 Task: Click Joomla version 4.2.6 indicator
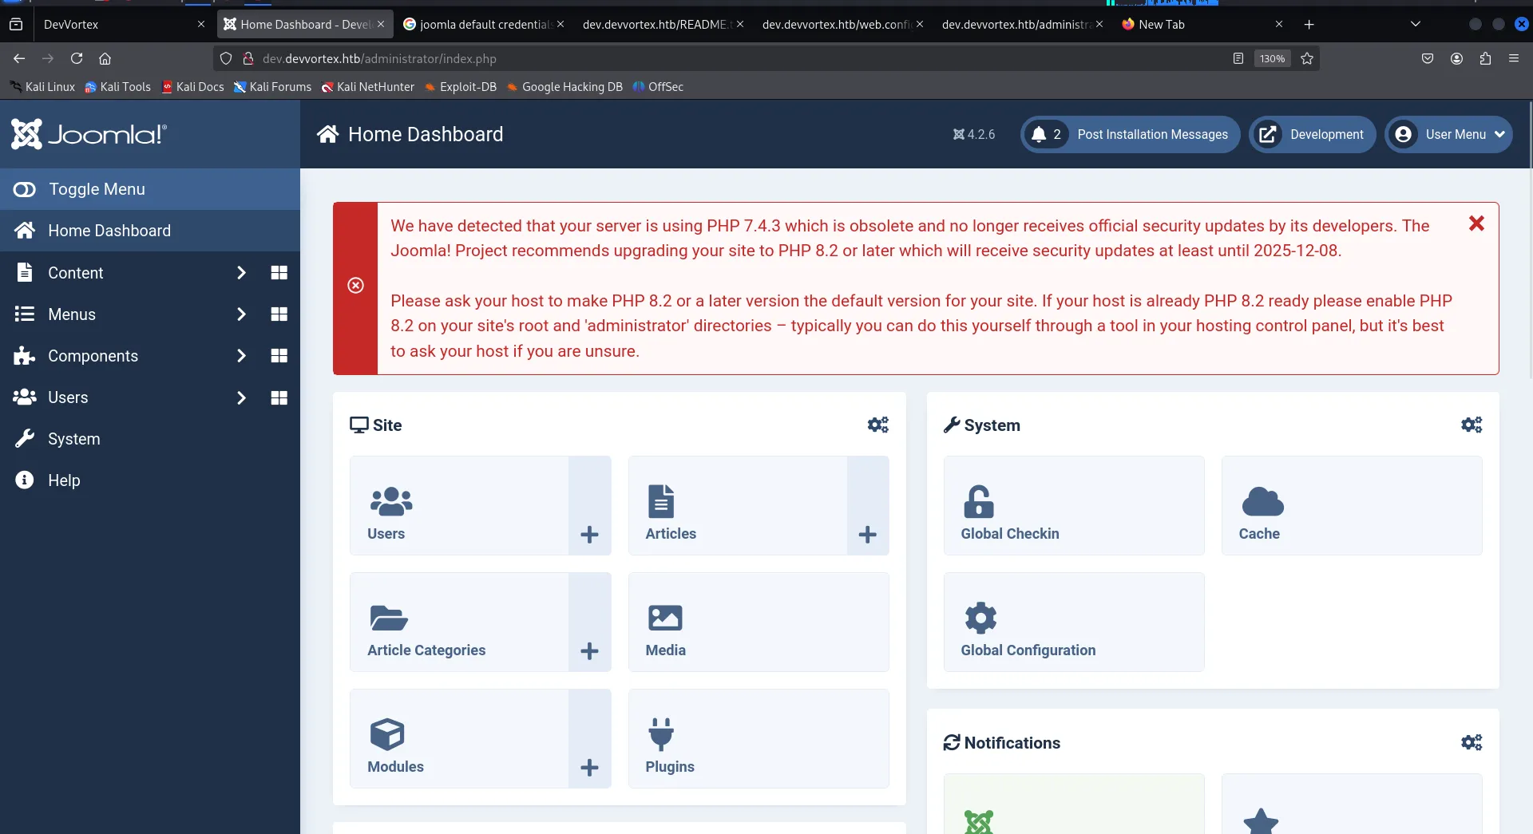[974, 134]
